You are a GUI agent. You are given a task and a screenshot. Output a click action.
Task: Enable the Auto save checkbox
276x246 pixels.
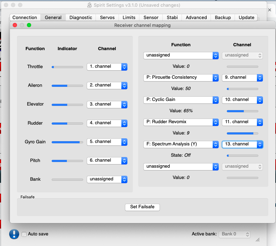(x=24, y=234)
